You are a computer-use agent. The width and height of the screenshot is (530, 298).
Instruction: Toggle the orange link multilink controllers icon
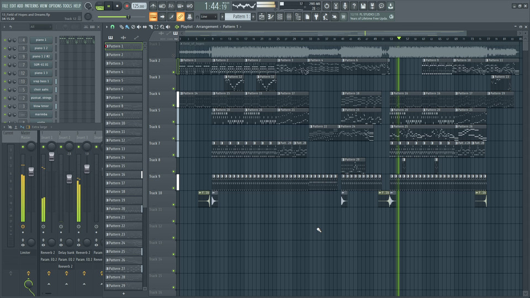[x=181, y=17]
